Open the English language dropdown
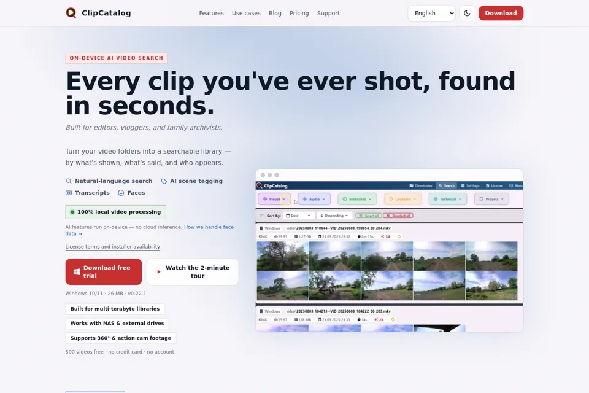The image size is (589, 393). coord(431,13)
